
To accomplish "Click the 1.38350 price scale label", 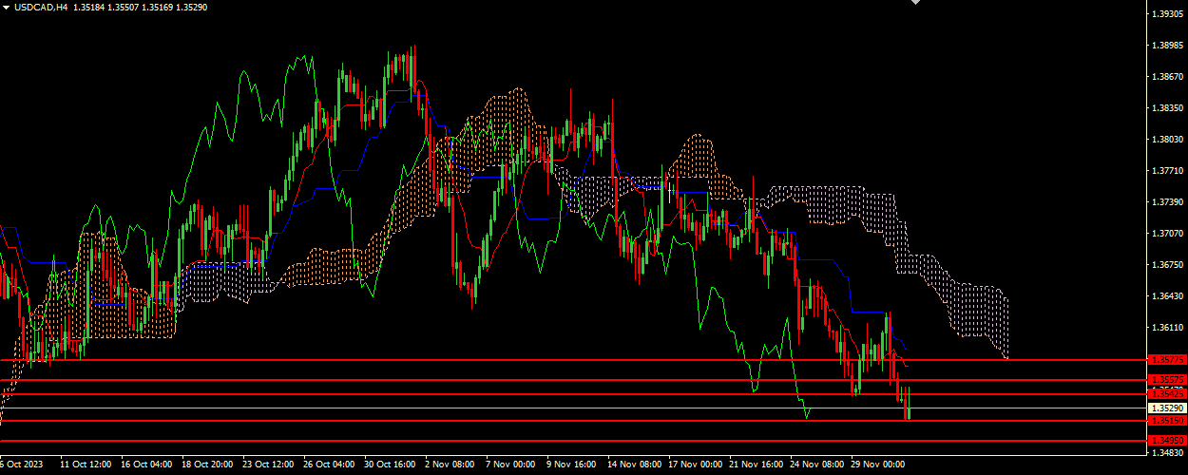I will click(x=1166, y=108).
